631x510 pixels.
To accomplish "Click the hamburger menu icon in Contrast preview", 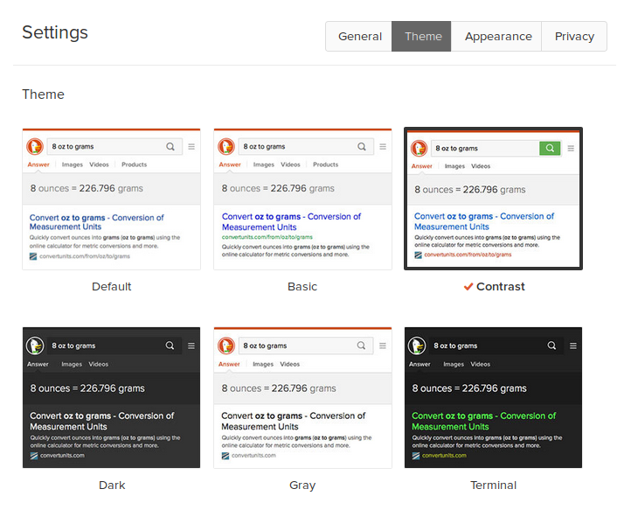I will pos(571,149).
